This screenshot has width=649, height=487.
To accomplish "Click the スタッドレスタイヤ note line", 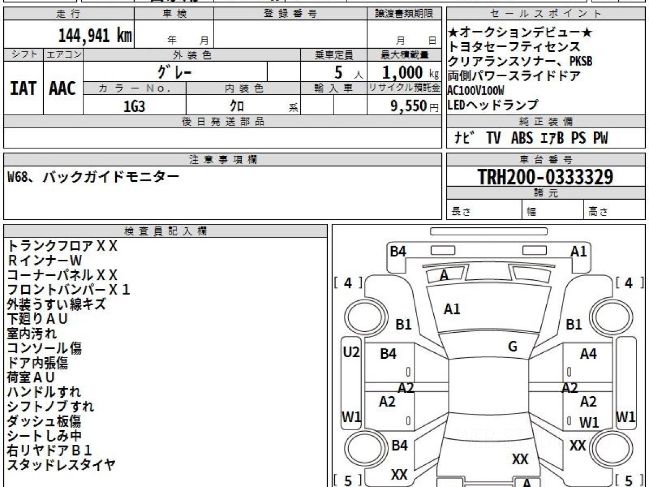I will 61,464.
